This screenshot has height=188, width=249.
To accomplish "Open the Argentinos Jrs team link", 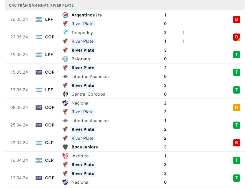I will click(x=86, y=15).
